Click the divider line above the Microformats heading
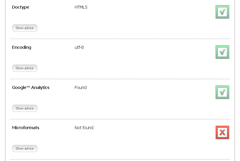 pos(120,119)
